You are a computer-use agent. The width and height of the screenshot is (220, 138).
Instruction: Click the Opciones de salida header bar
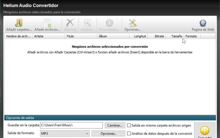pos(110,118)
